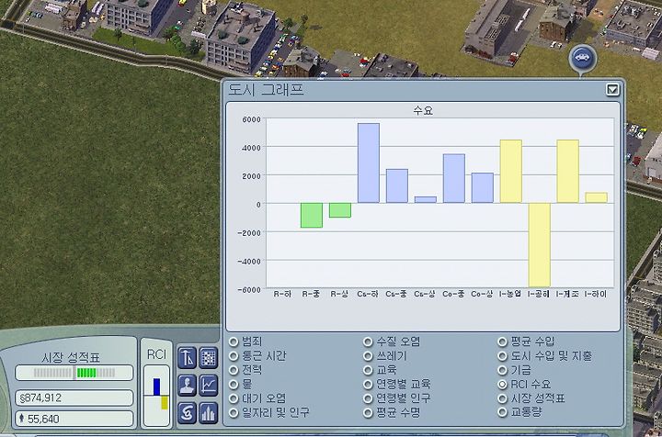Screen dimensions: 662x437
Task: Select the 대기 오염 graph option
Action: tap(257, 398)
